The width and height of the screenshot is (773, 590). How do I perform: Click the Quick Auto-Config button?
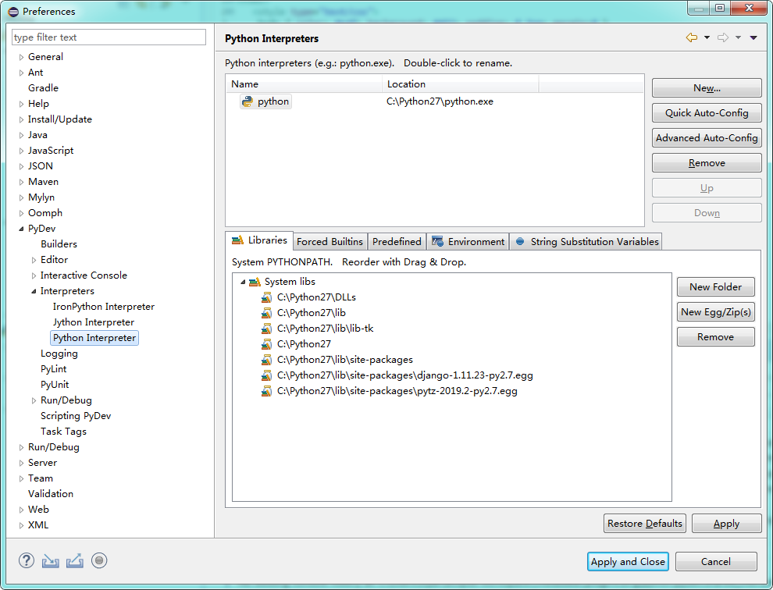707,113
